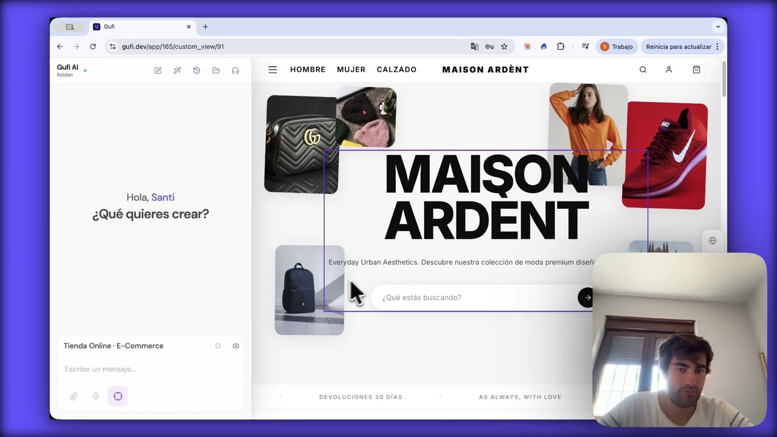Open the extensions puzzle icon
777x437 pixels.
[560, 47]
